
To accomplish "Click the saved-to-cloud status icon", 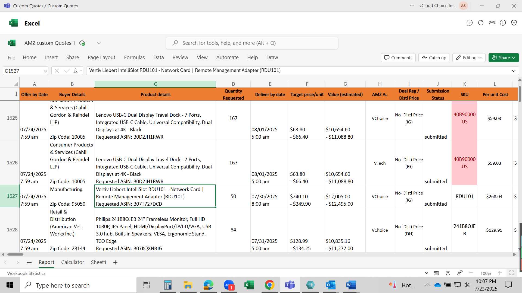I will pyautogui.click(x=82, y=43).
